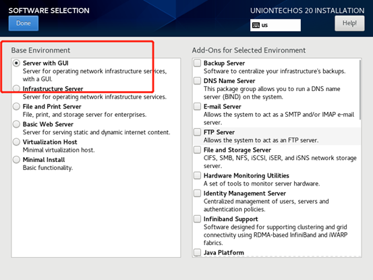Check the Identity Management Server box
Screen dimensions: 373x280
click(197, 193)
